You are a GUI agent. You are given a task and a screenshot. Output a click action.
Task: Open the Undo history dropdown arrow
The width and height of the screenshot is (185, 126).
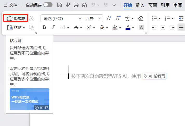pos(98,5)
